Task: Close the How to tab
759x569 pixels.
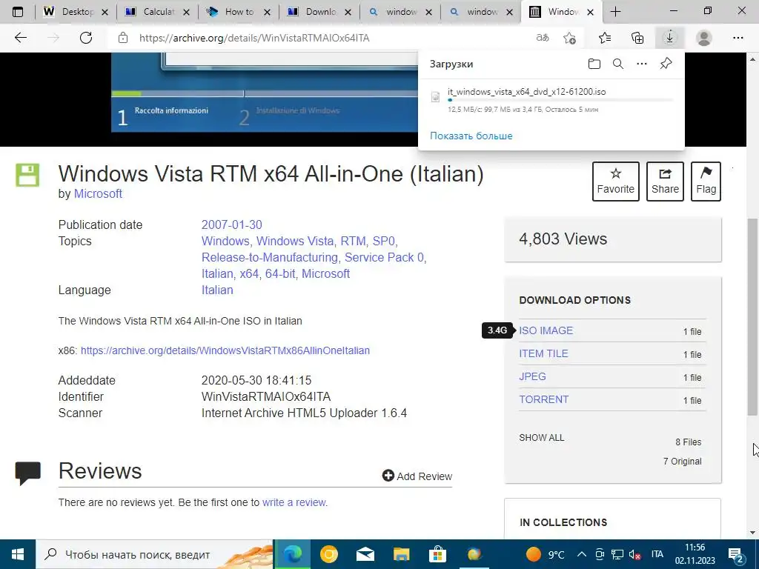Action: tap(267, 13)
